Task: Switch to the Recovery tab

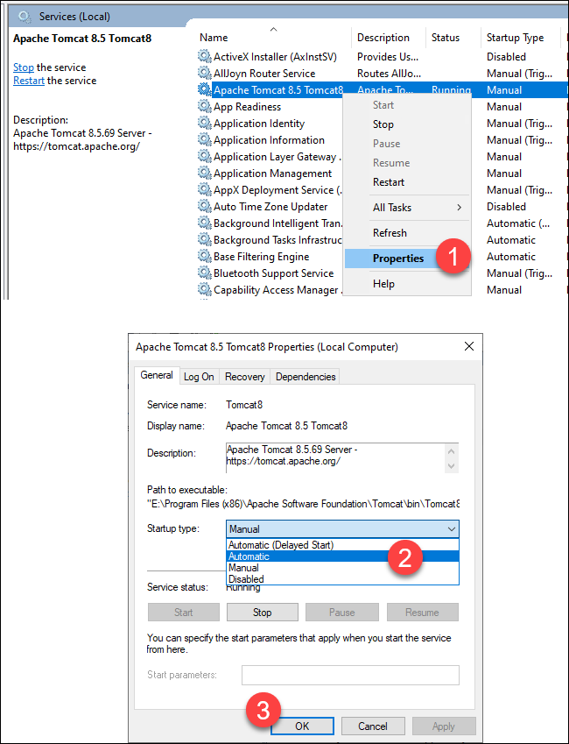Action: click(245, 377)
